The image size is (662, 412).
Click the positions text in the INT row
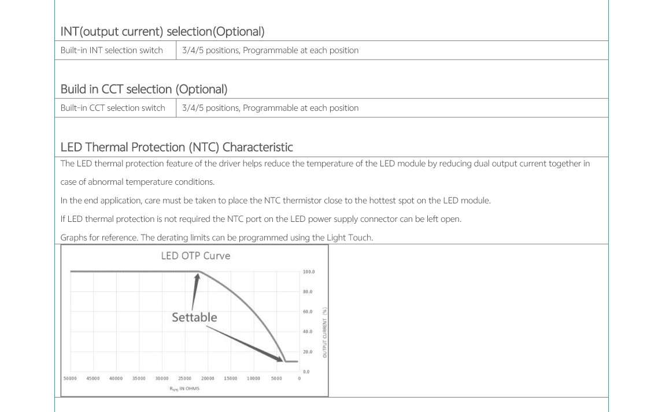pyautogui.click(x=270, y=50)
